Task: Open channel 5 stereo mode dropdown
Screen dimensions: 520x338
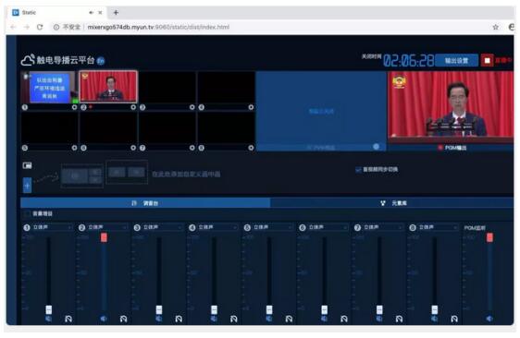Action: coord(272,227)
